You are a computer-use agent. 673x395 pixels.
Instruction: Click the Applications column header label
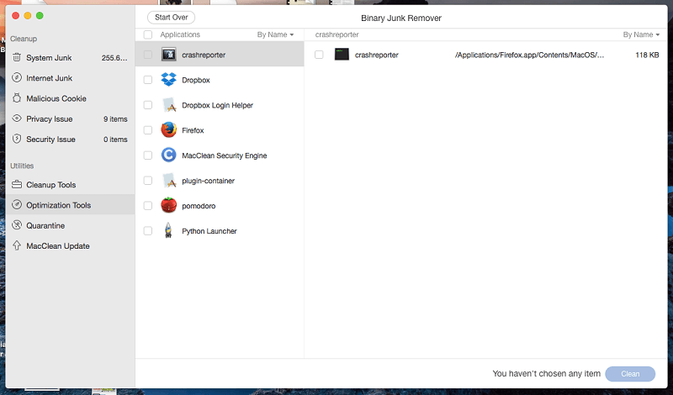[x=180, y=34]
